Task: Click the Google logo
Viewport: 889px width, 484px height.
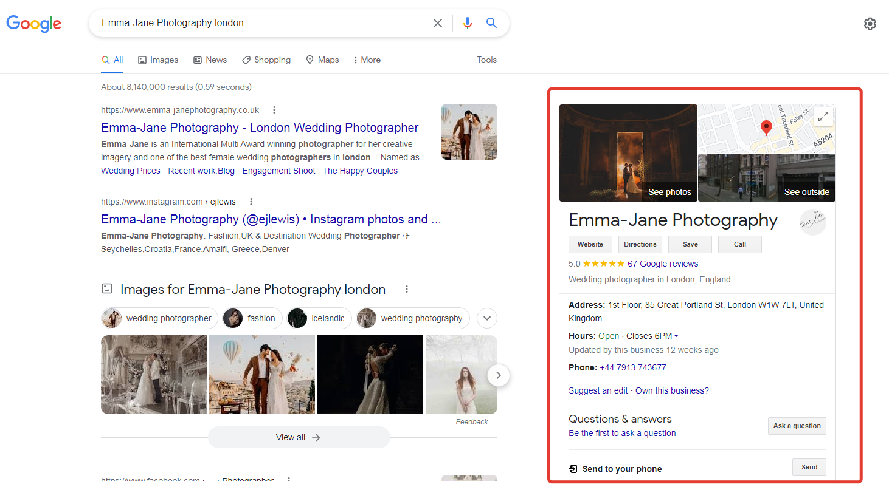Action: pos(34,24)
